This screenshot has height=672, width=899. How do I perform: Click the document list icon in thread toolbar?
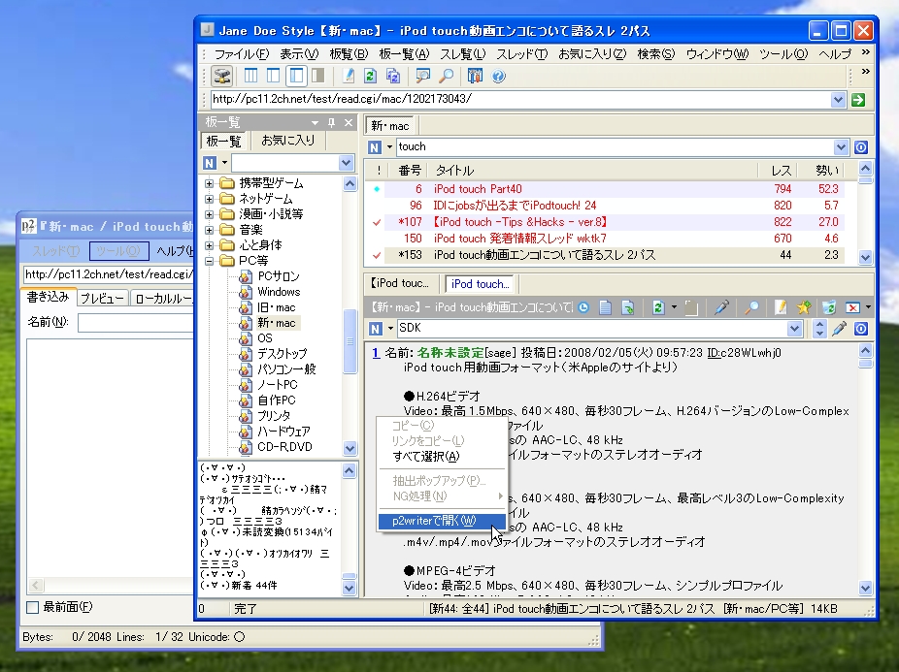pos(605,307)
